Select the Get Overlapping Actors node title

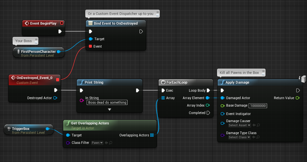pyautogui.click(x=90, y=123)
